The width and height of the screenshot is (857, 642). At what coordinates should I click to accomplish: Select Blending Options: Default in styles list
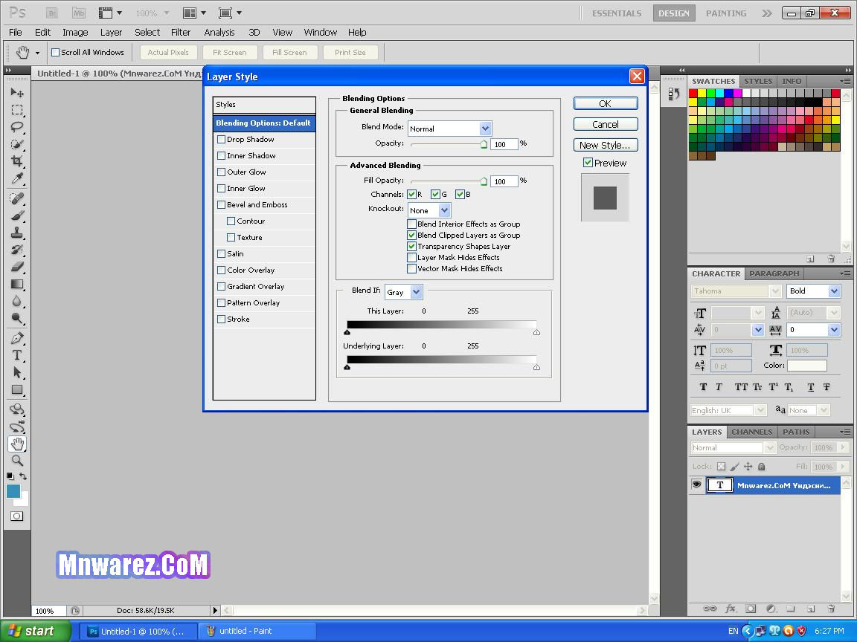click(264, 123)
